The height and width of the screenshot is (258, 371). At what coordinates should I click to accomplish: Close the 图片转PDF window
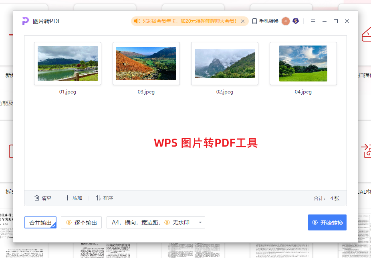click(x=347, y=21)
